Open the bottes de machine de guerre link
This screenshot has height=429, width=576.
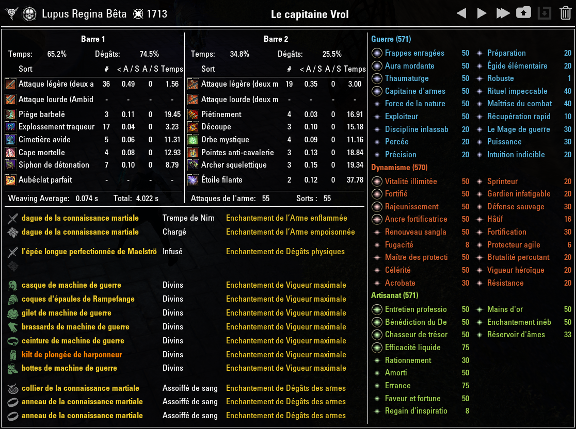[69, 368]
